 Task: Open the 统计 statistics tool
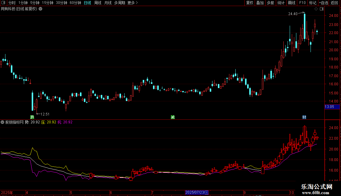coord(281,3)
